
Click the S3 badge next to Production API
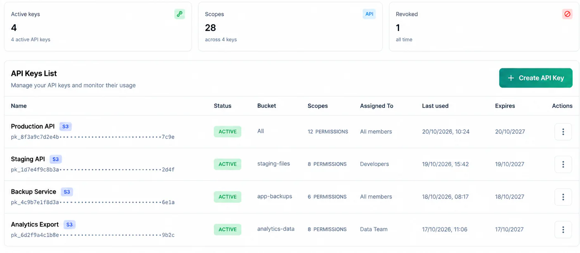[65, 126]
